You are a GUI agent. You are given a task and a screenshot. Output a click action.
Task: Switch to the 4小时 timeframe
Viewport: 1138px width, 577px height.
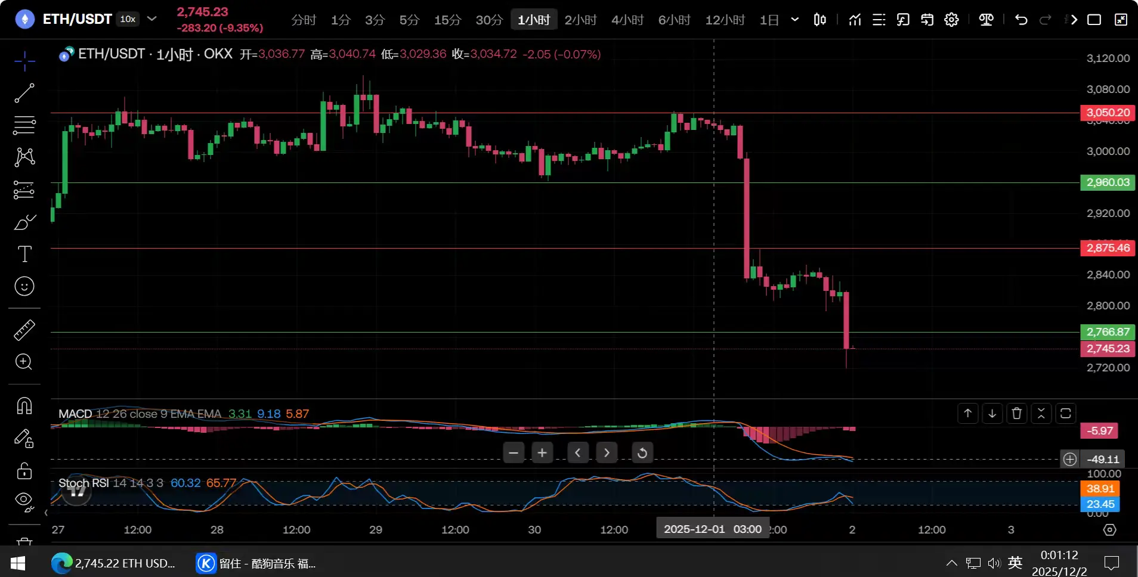click(627, 20)
